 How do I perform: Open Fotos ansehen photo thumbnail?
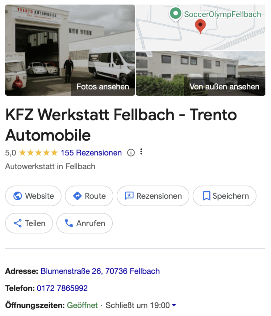click(70, 50)
